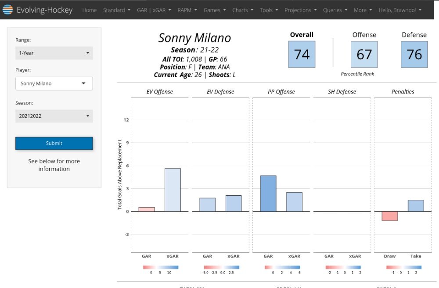This screenshot has width=439, height=288.
Task: Click the 'PP Offense' panel title
Action: [x=281, y=92]
